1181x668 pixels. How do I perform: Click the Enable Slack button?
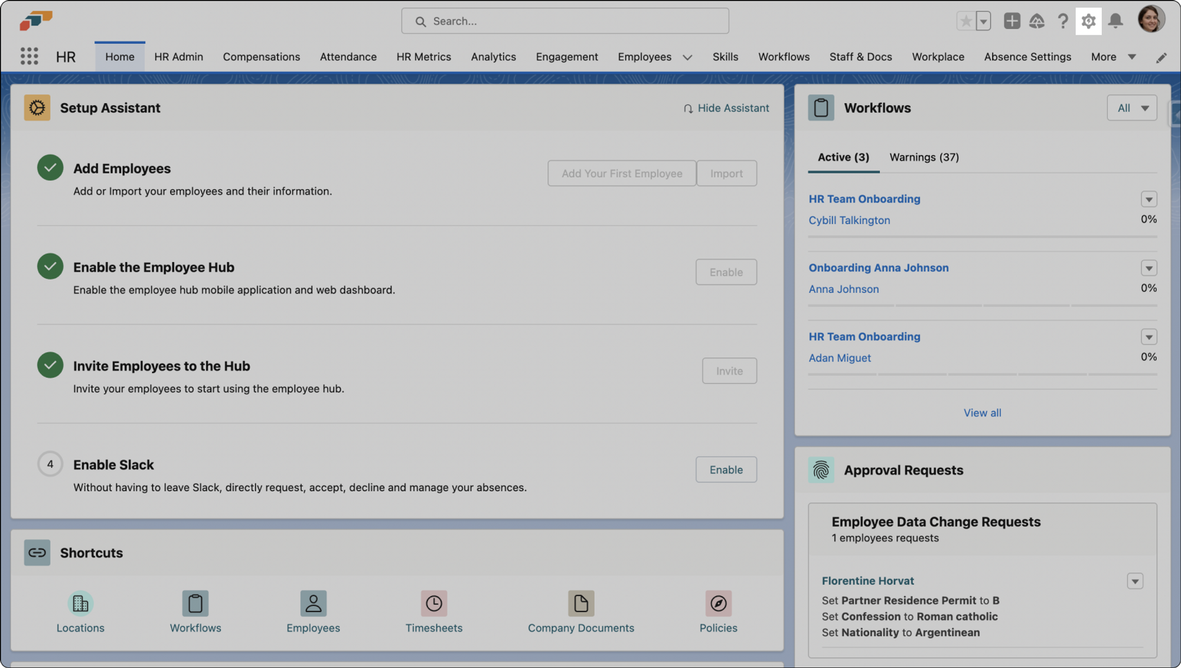[726, 470]
